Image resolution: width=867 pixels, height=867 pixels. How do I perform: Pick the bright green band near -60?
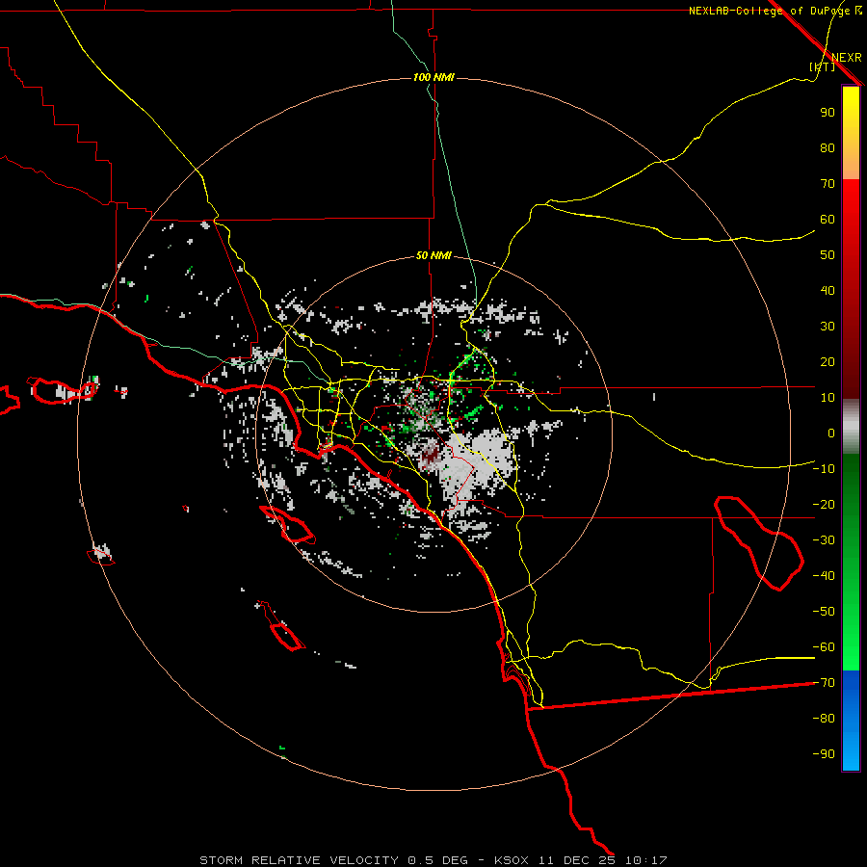(x=851, y=647)
